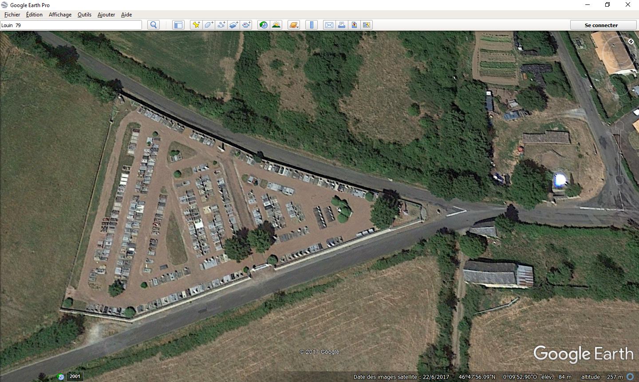Screen dimensions: 639x382
Task: Click the move joystick circle
Action: tap(620, 86)
